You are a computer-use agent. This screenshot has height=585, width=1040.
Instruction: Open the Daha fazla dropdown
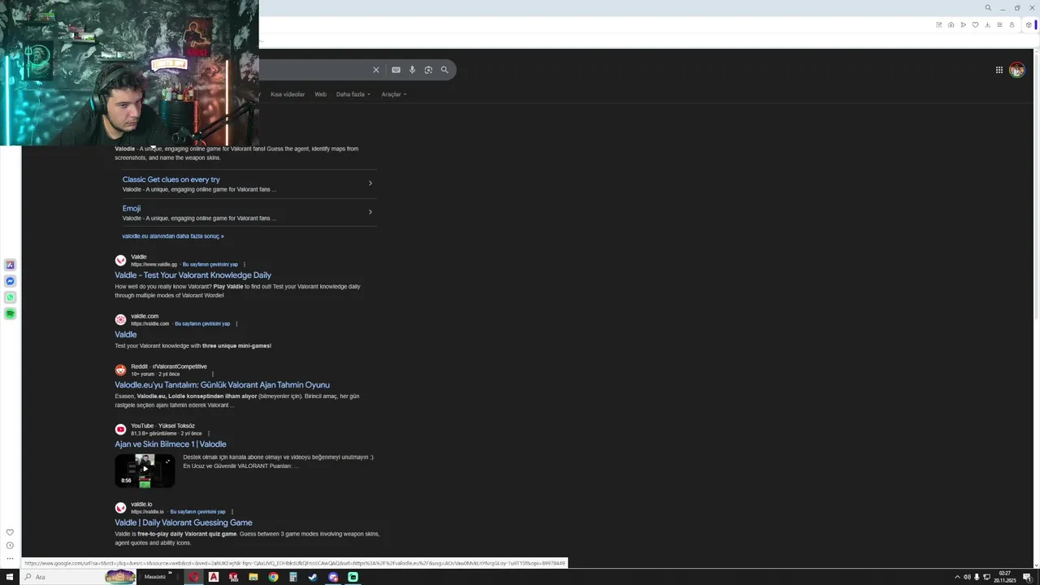point(353,94)
